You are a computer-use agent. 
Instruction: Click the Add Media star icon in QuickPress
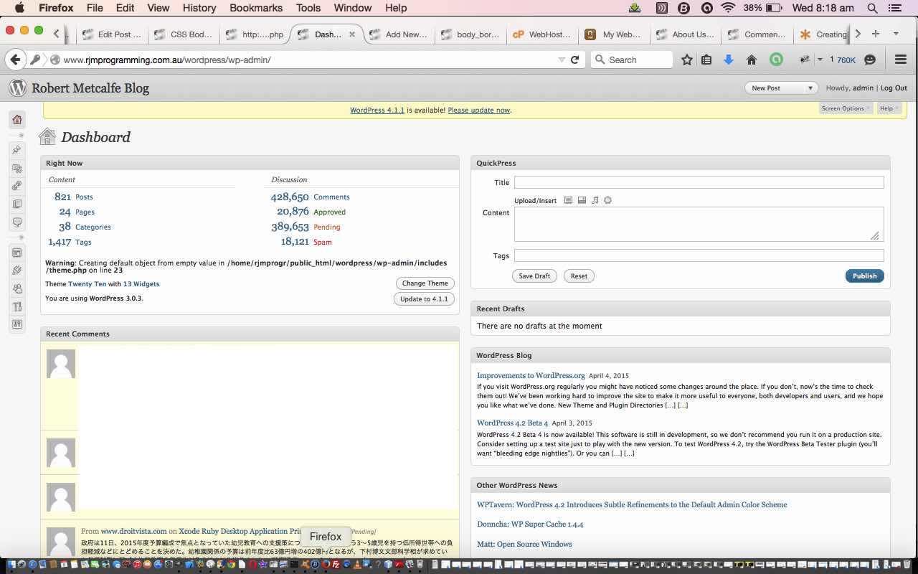(x=607, y=200)
